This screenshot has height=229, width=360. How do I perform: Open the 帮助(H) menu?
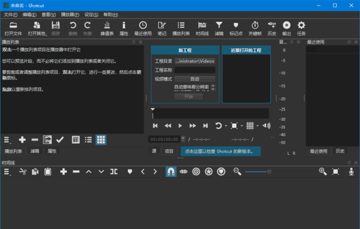click(x=111, y=15)
